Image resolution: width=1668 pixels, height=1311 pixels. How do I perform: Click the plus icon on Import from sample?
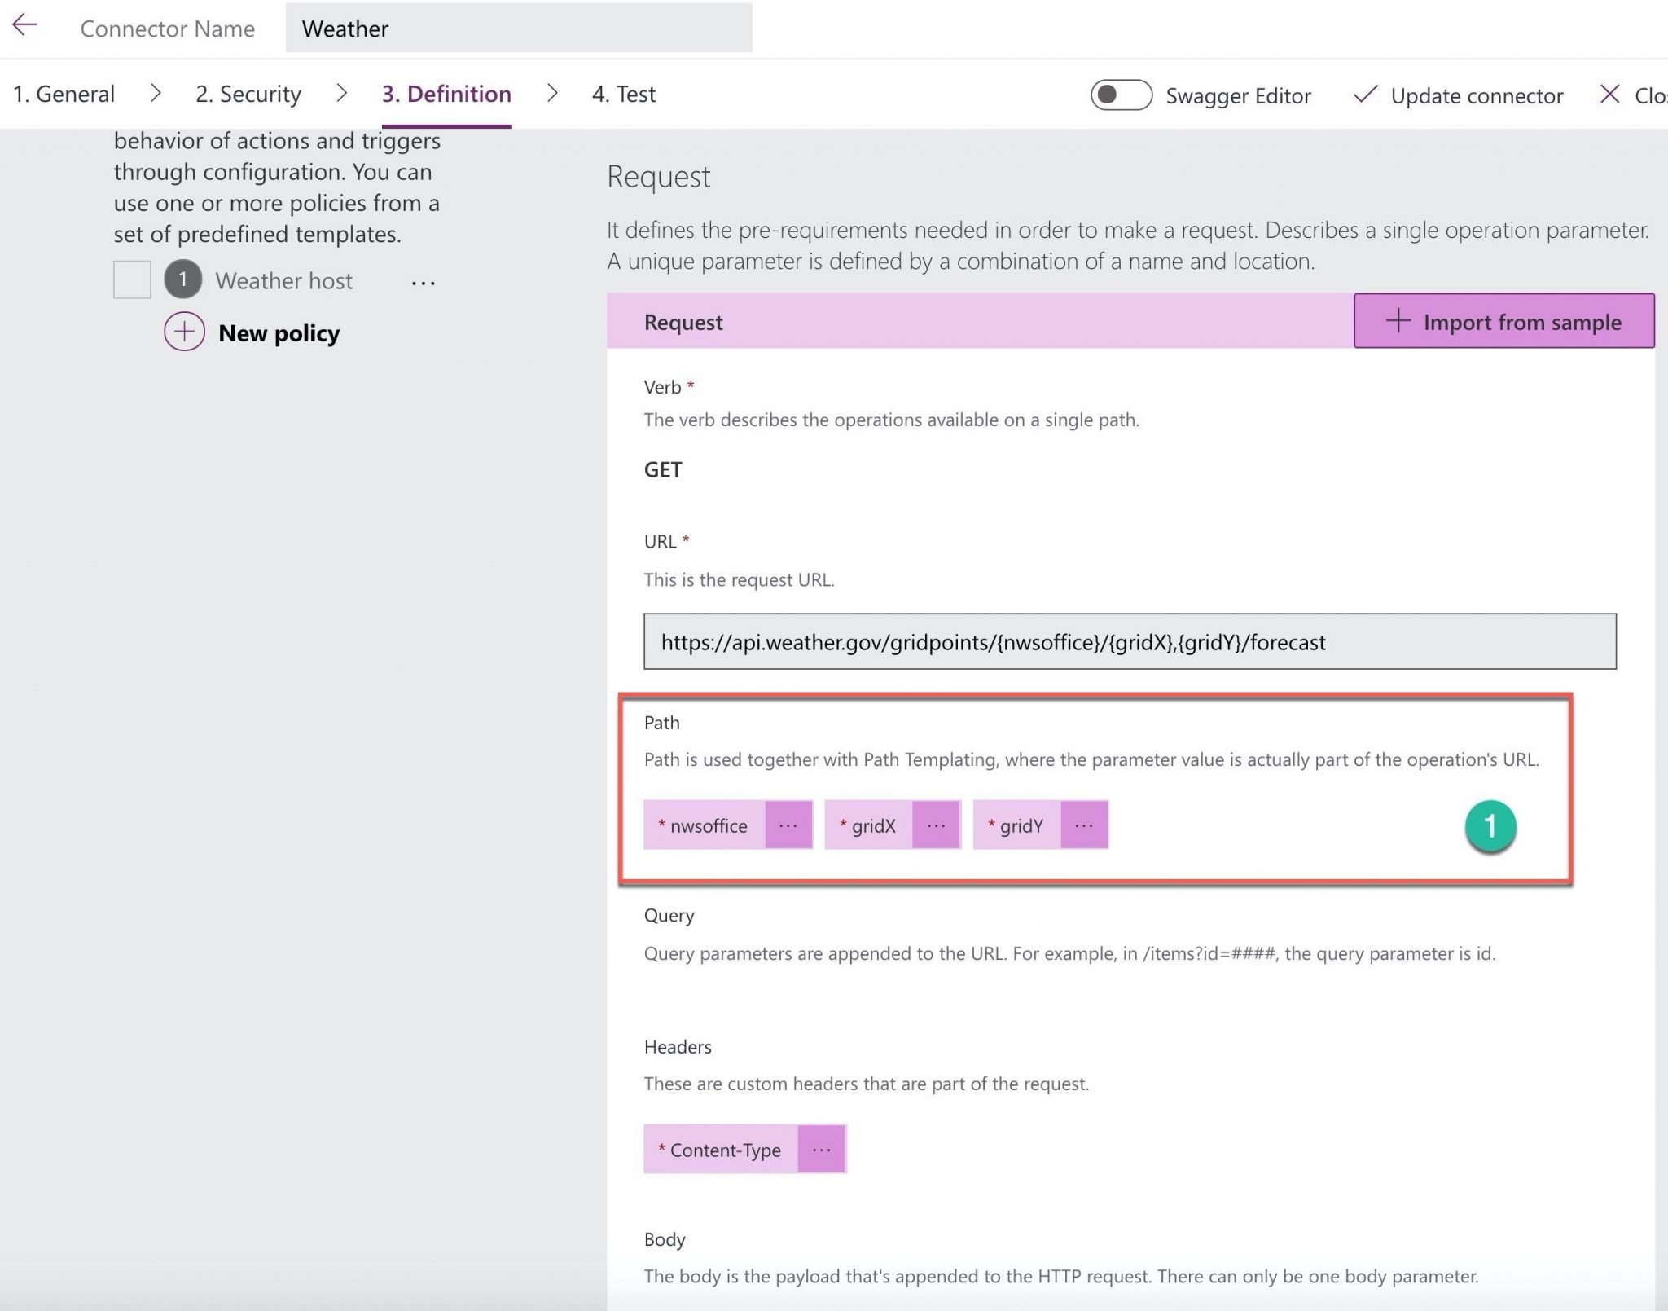[x=1398, y=321]
